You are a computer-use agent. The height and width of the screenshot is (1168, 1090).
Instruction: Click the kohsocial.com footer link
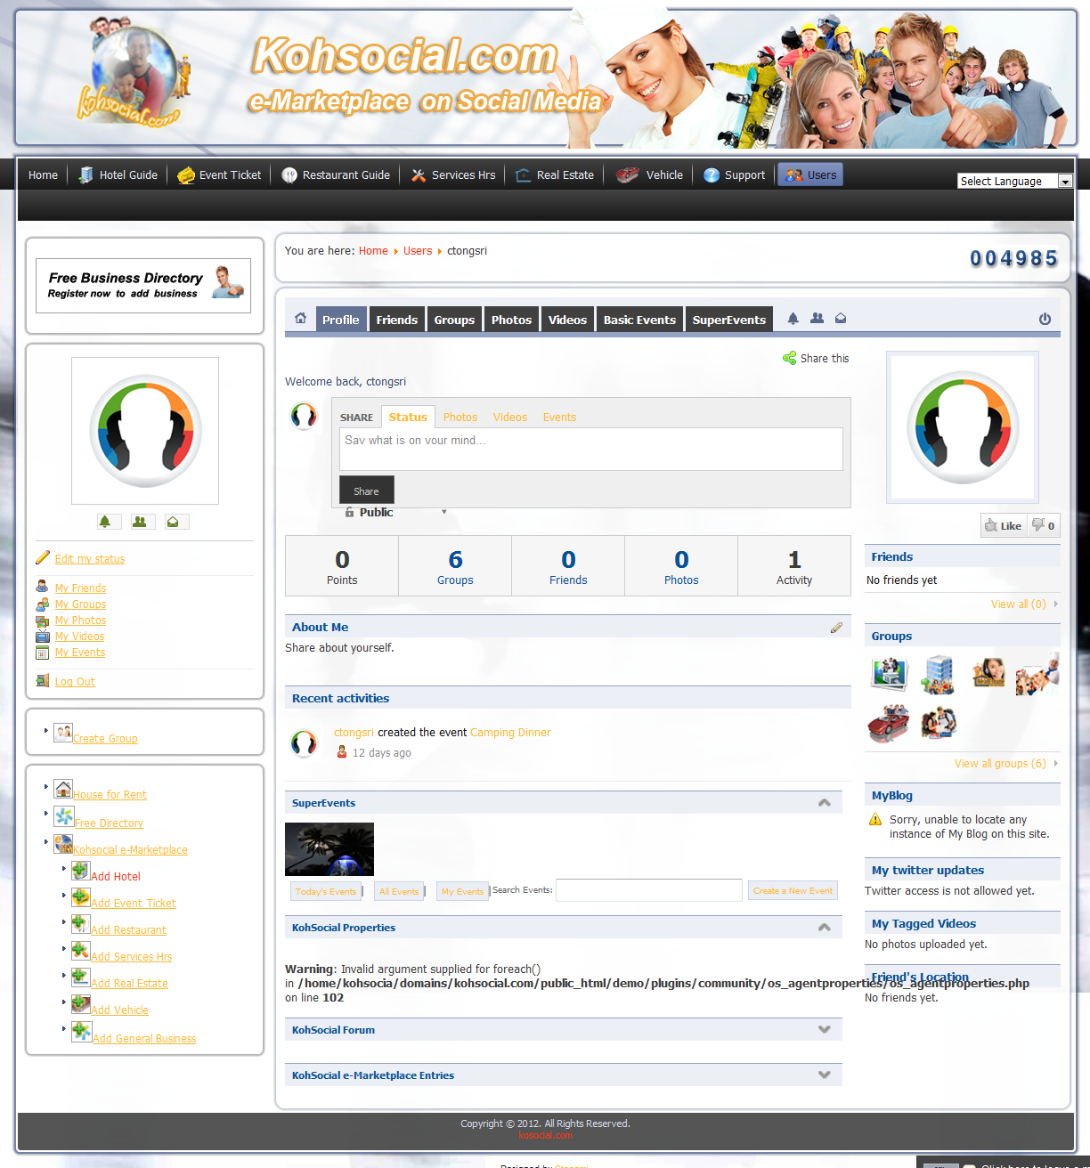(545, 1135)
